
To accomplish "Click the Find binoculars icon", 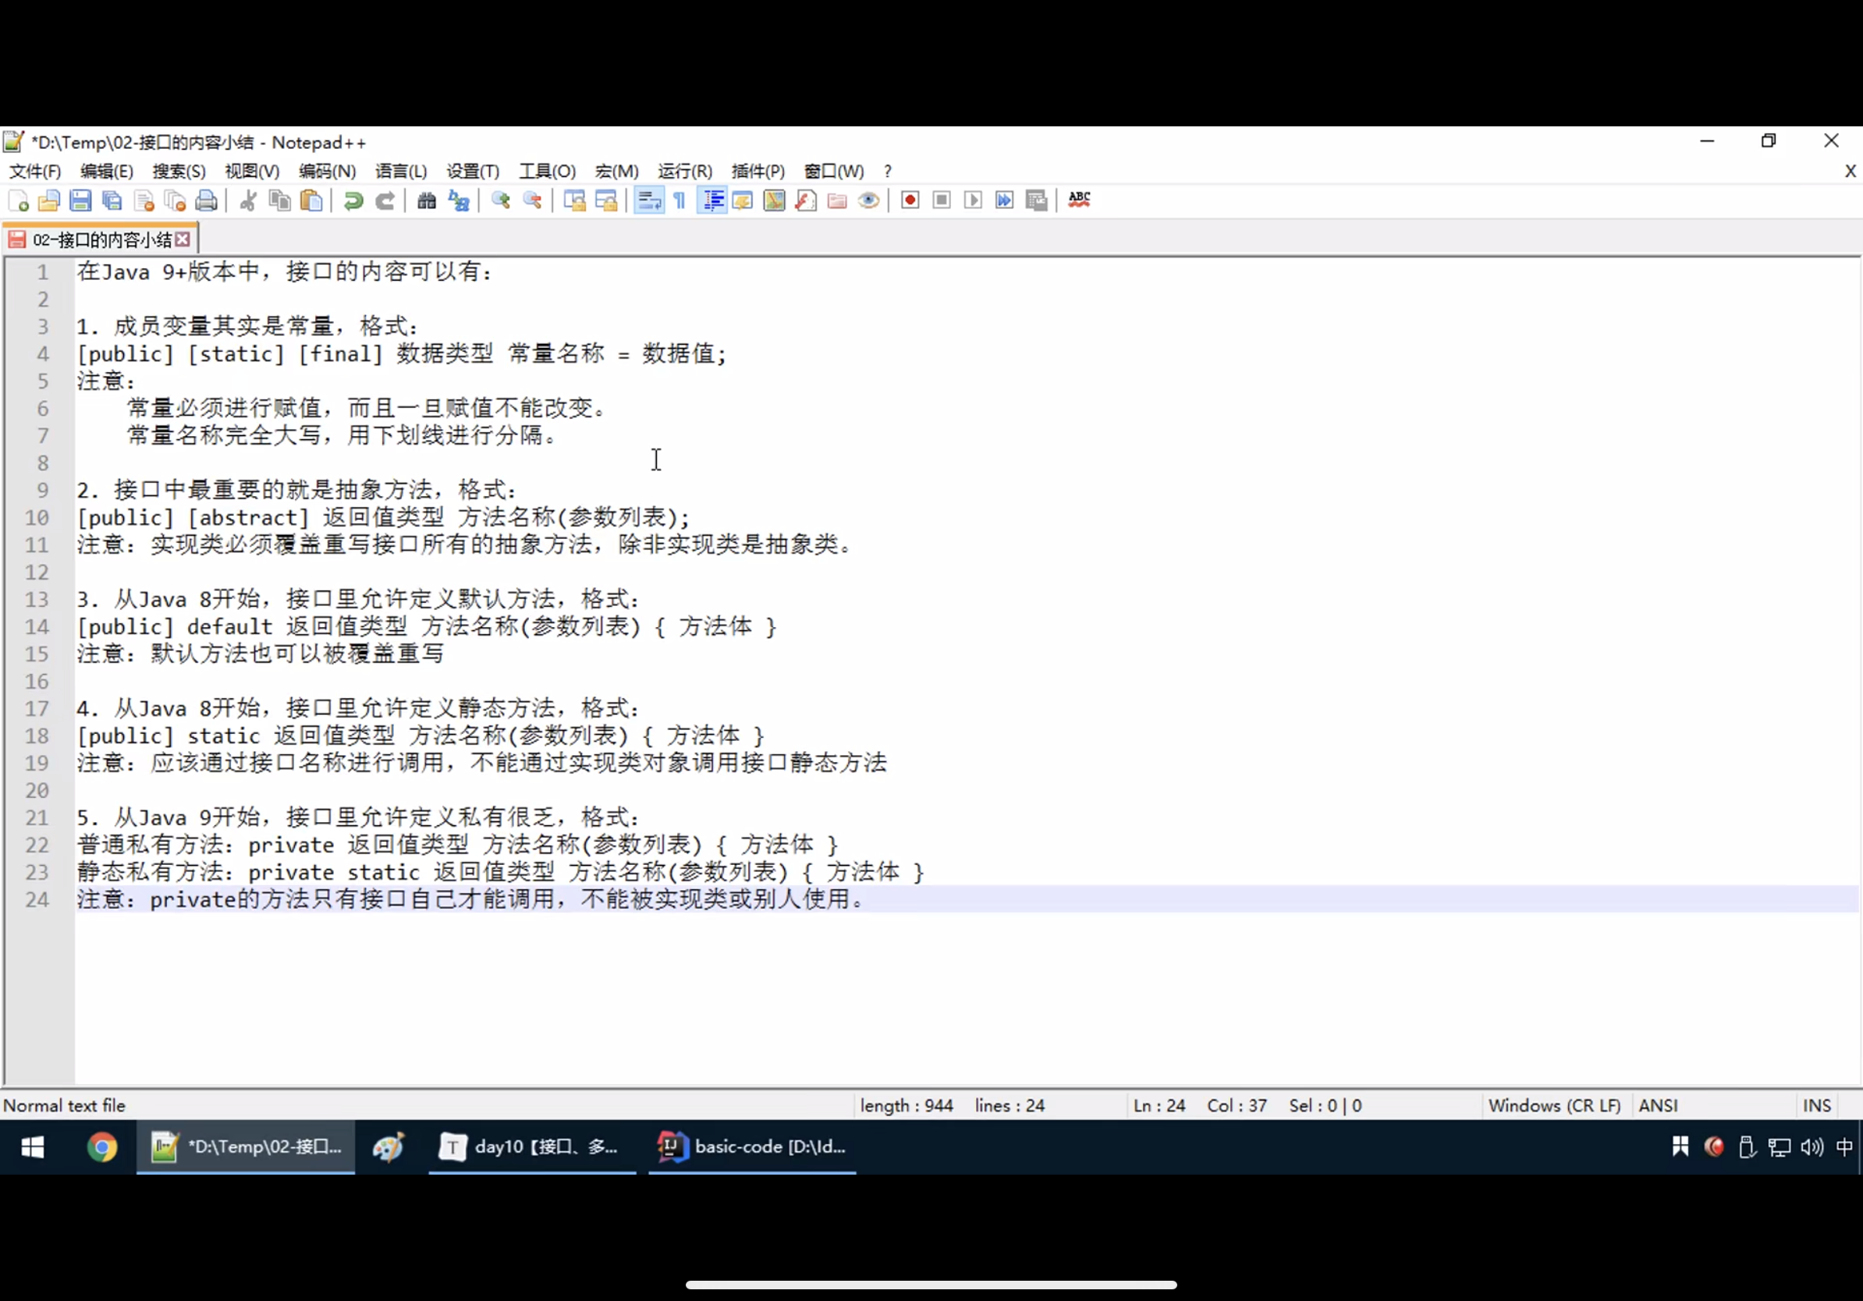I will coord(427,200).
